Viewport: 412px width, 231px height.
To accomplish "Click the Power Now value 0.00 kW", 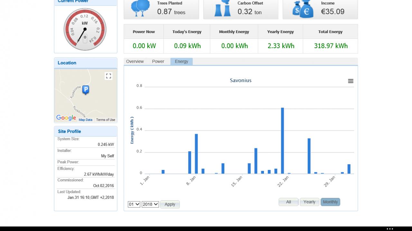I will [144, 46].
